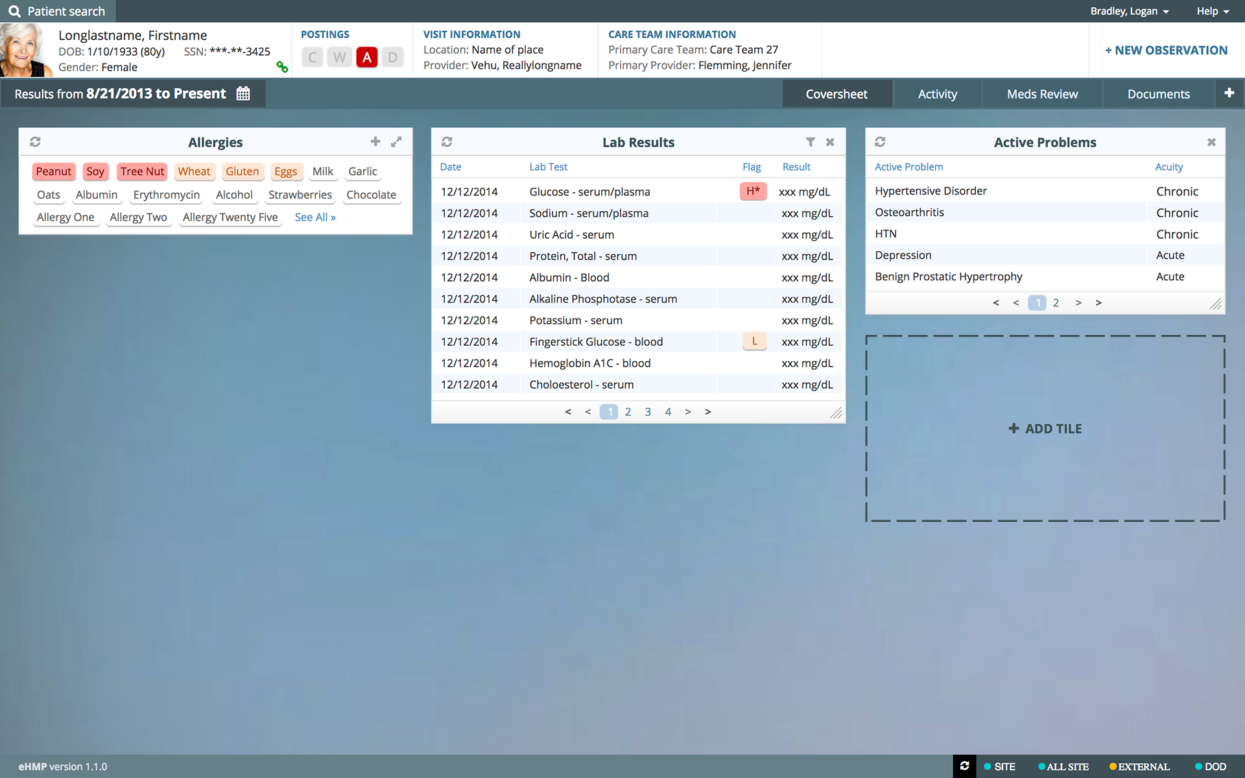Screen dimensions: 1245x778
Task: Refresh the Active Problems tile
Action: pos(880,141)
